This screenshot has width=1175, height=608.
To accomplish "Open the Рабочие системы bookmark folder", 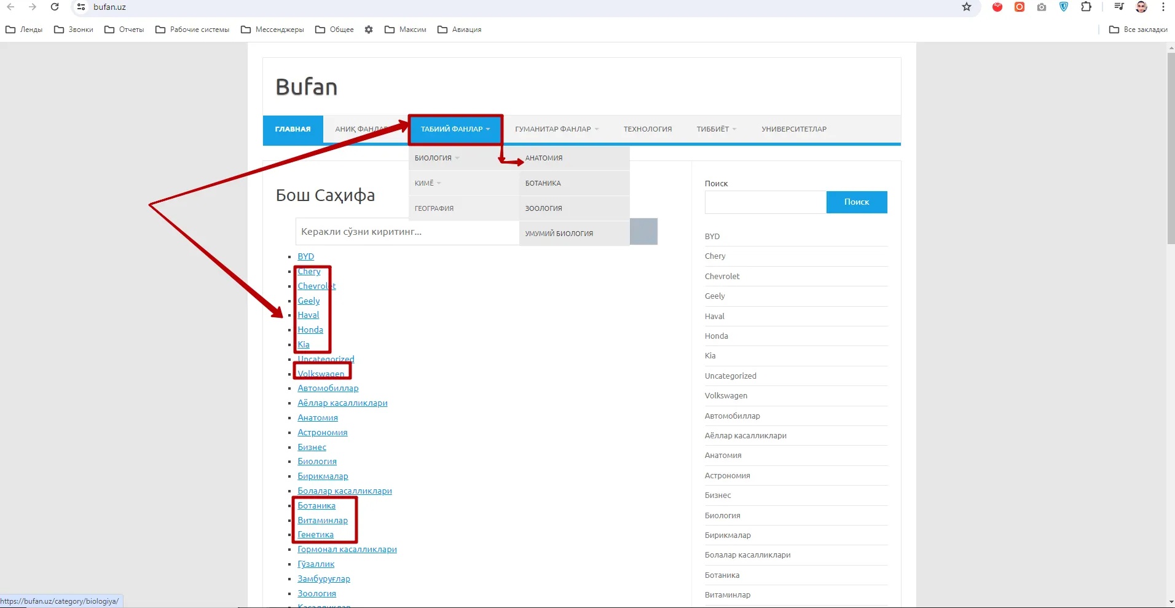I will [192, 30].
